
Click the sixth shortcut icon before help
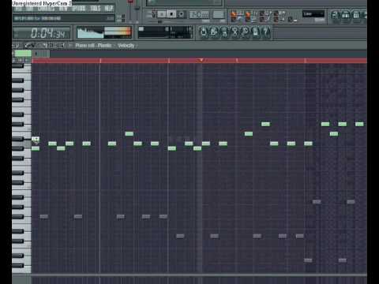tap(255, 32)
